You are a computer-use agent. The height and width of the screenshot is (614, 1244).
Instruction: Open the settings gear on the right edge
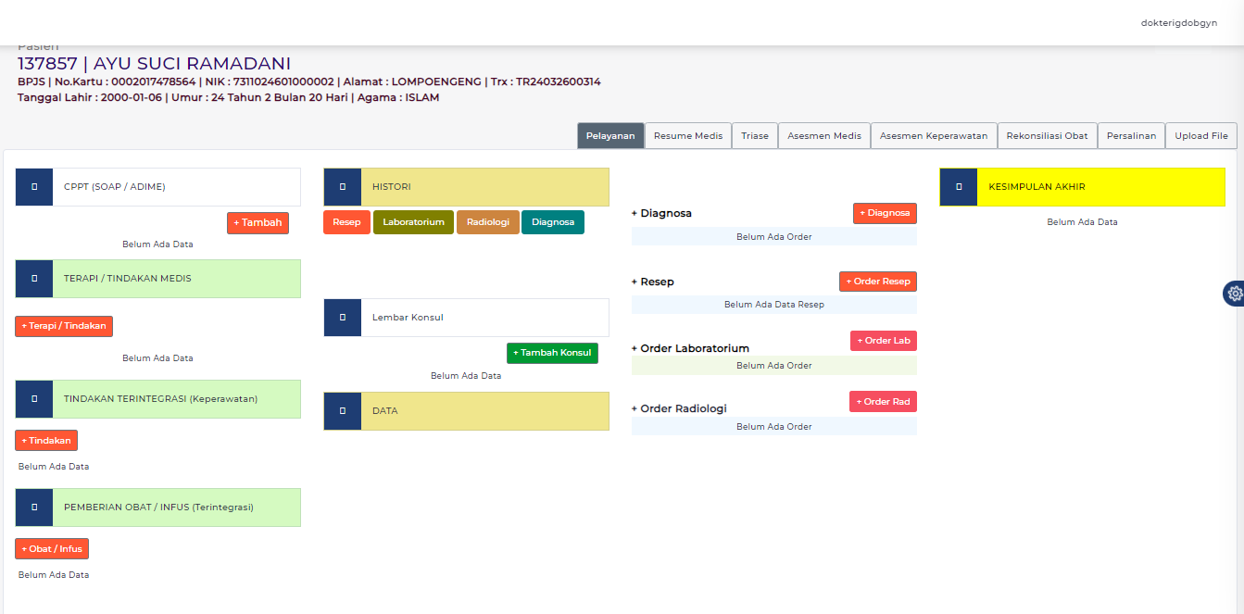1235,294
